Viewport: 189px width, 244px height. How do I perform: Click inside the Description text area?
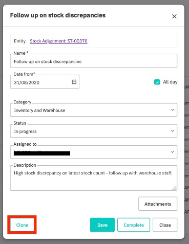pyautogui.click(x=94, y=178)
